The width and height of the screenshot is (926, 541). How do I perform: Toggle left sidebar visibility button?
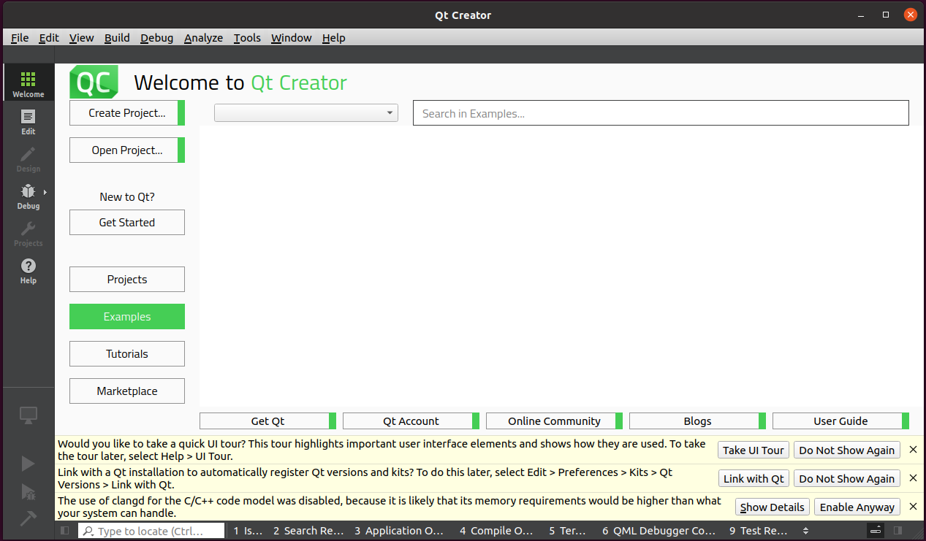(x=65, y=531)
